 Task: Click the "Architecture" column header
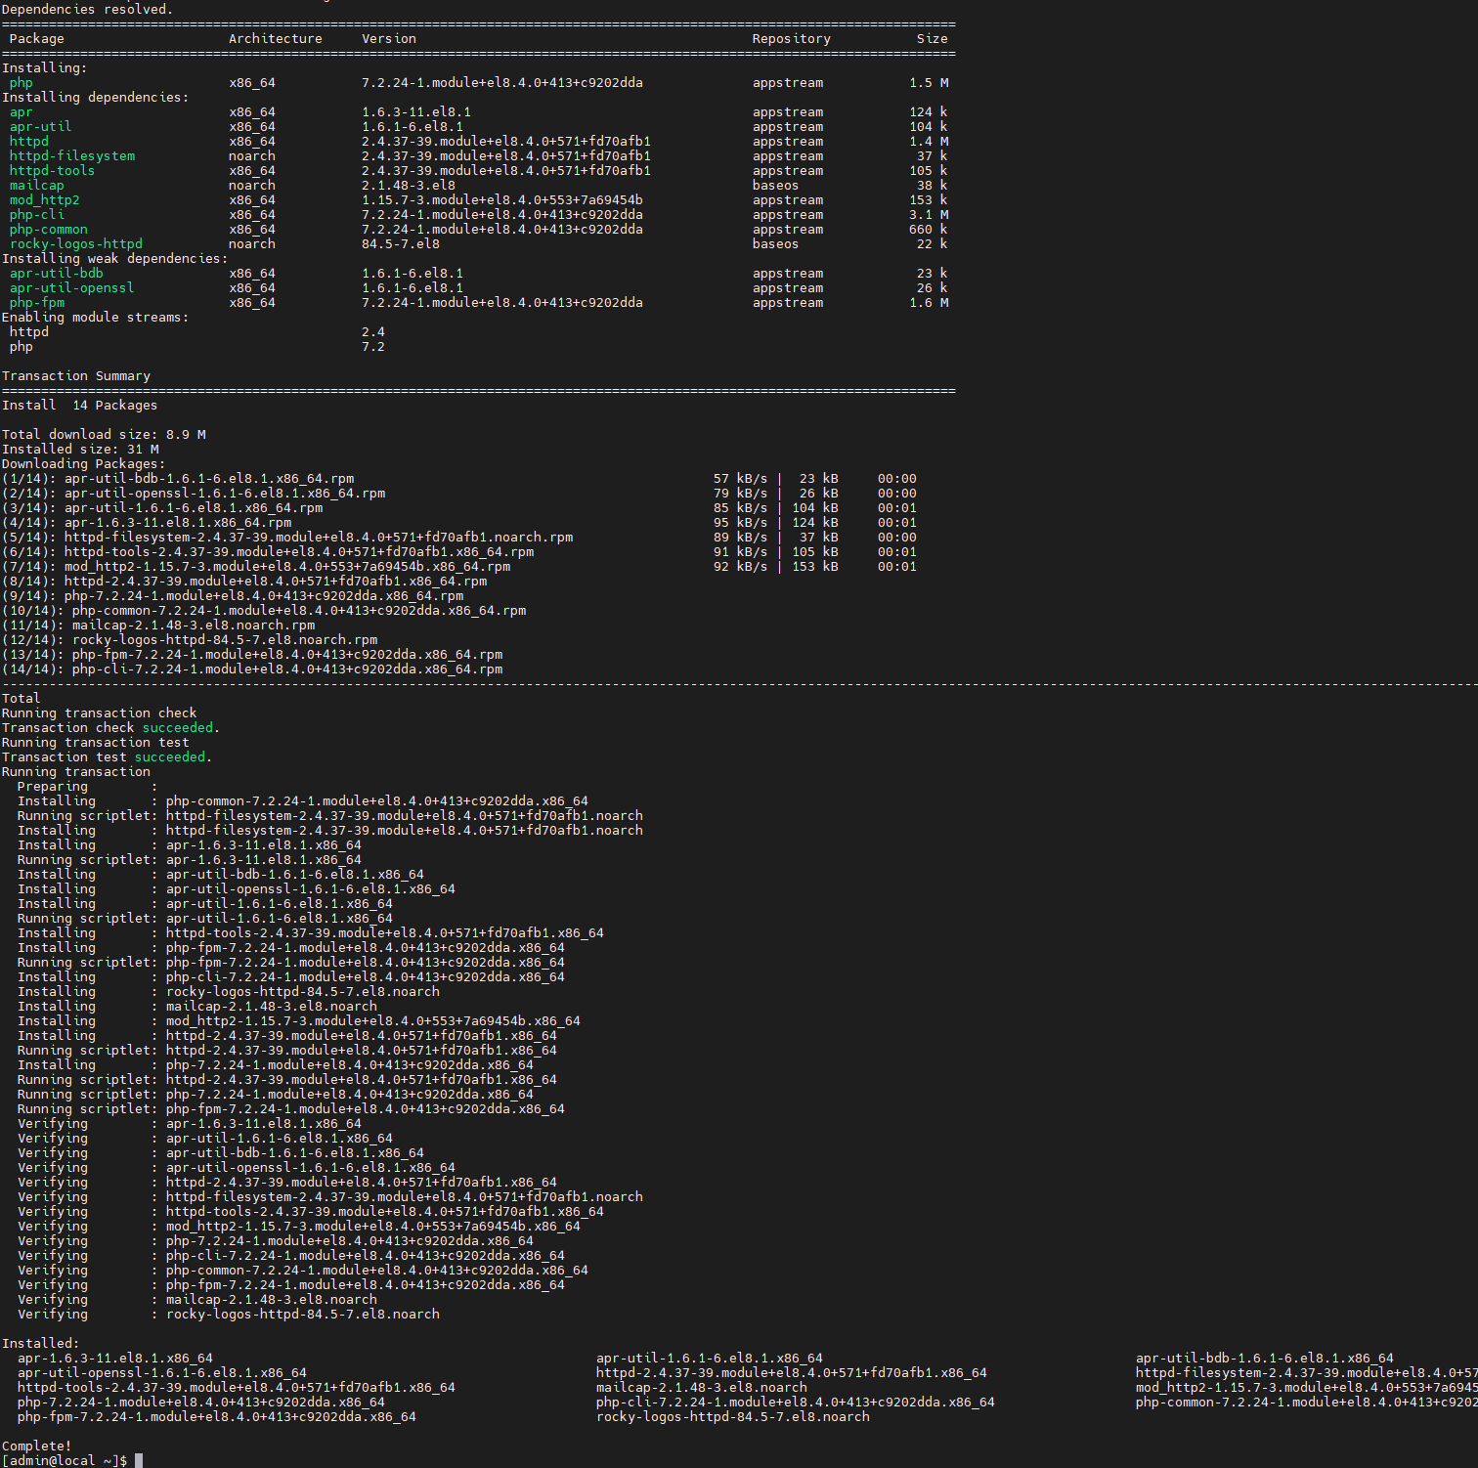(x=275, y=39)
